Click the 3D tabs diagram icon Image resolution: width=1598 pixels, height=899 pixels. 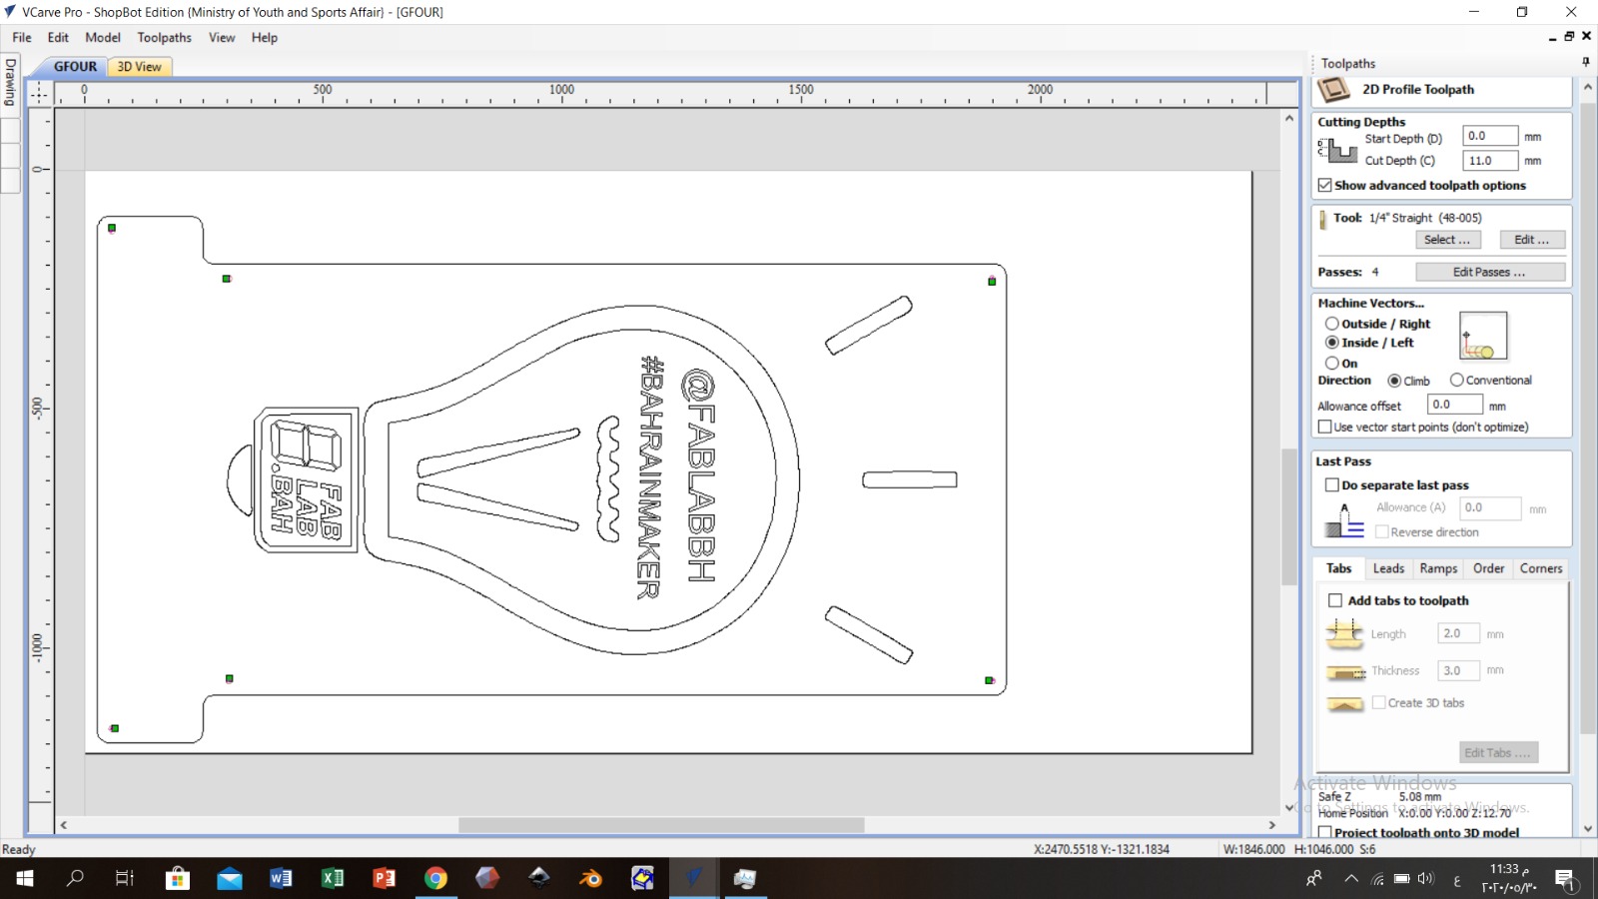click(1344, 705)
